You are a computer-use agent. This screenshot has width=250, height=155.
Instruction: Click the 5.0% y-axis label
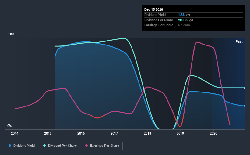click(11, 34)
